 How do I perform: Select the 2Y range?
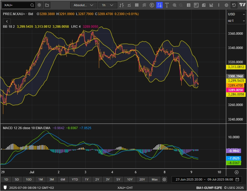(x=97, y=179)
